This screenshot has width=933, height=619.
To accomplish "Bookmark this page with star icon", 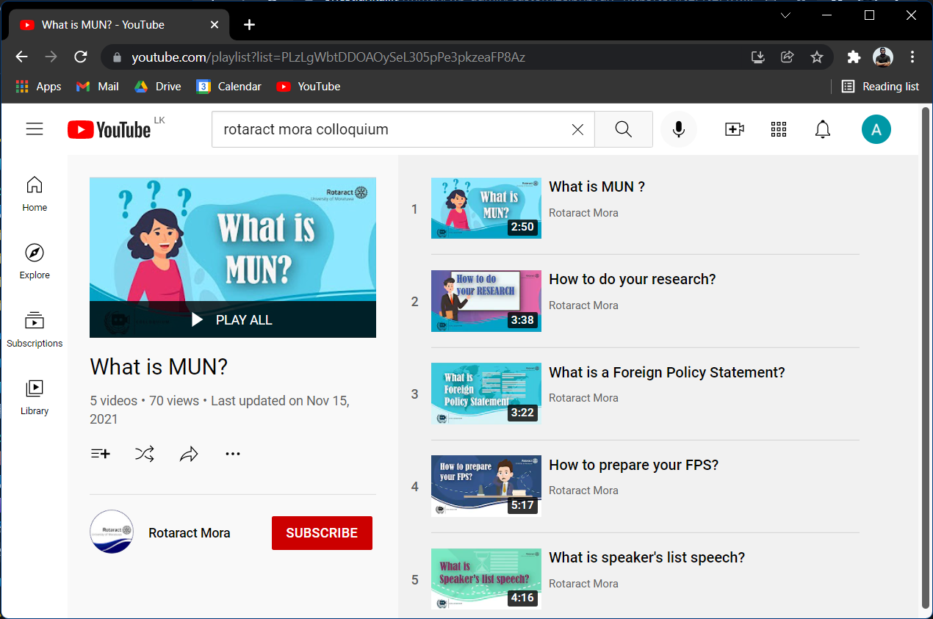I will click(816, 57).
